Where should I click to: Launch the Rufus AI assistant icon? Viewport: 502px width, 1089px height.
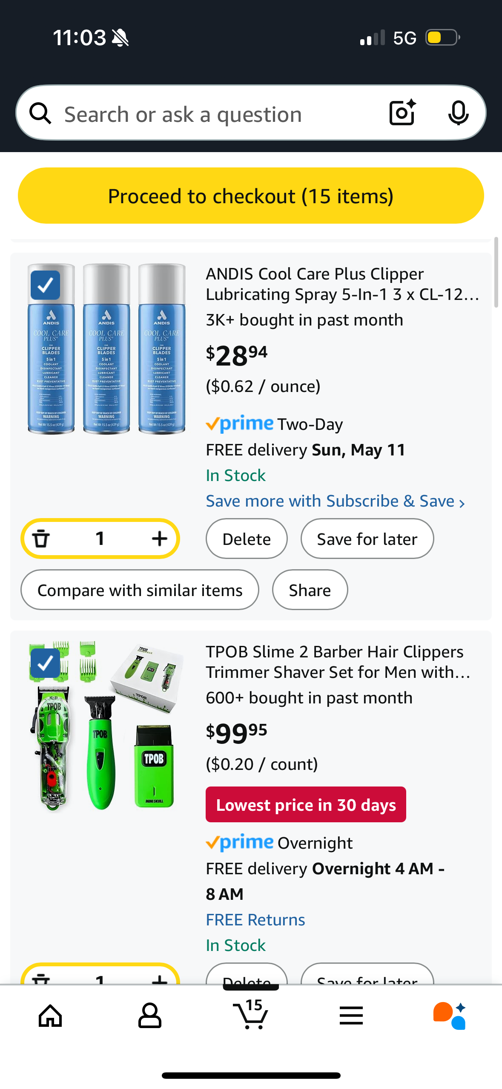click(x=450, y=1016)
